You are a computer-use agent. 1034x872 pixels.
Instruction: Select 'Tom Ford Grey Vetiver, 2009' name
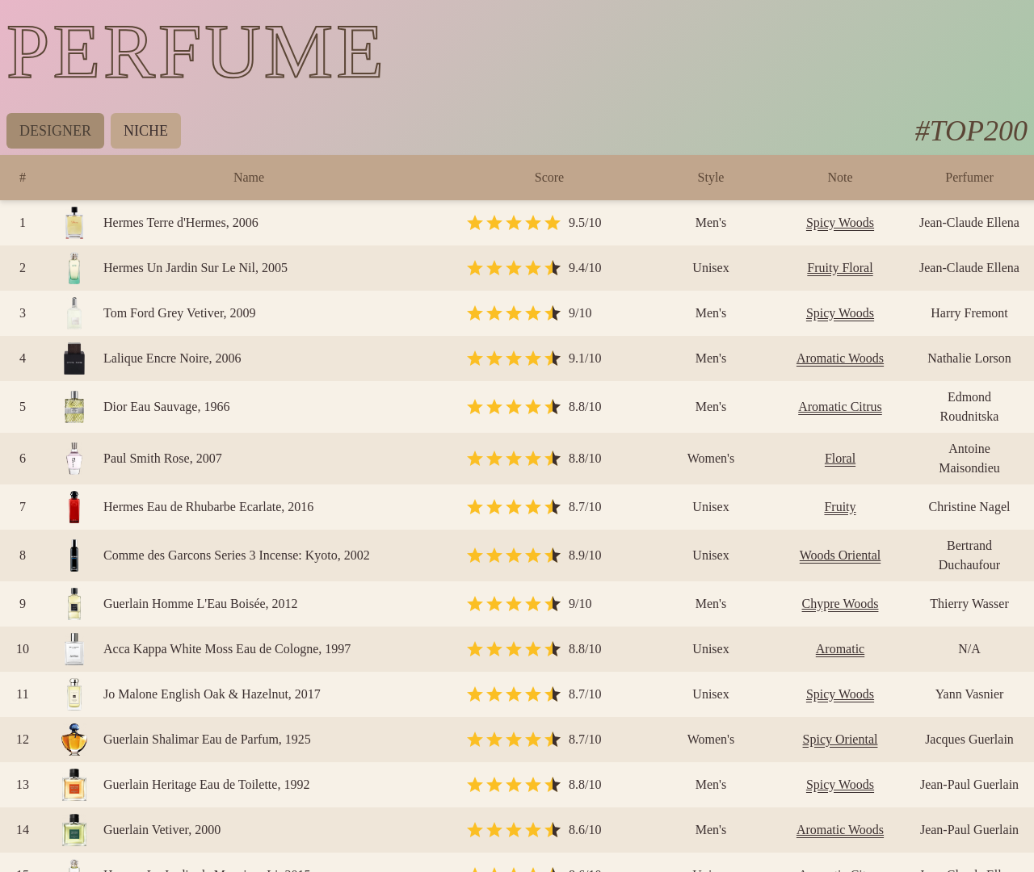point(179,313)
